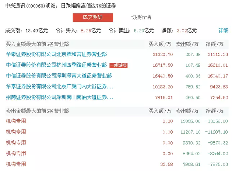Click 机构专用 with buy amount 33.58
Screen dimensions: 232x171
pyautogui.click(x=16, y=164)
